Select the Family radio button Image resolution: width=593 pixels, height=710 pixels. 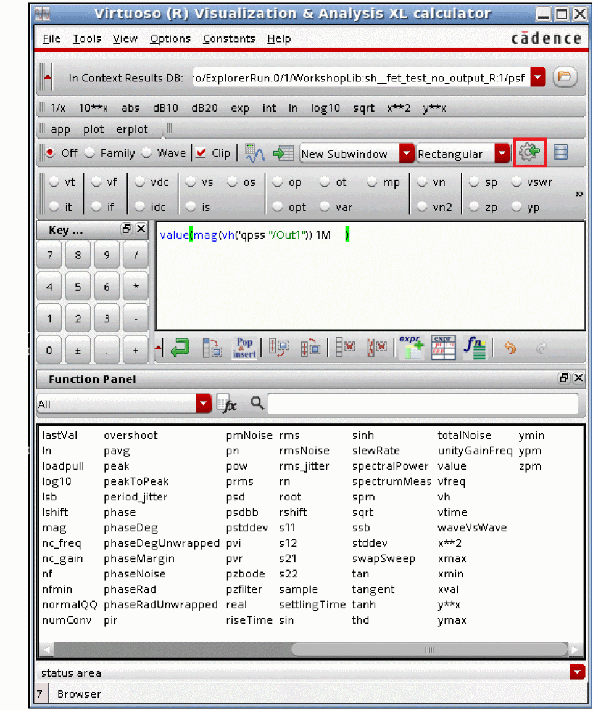(90, 153)
